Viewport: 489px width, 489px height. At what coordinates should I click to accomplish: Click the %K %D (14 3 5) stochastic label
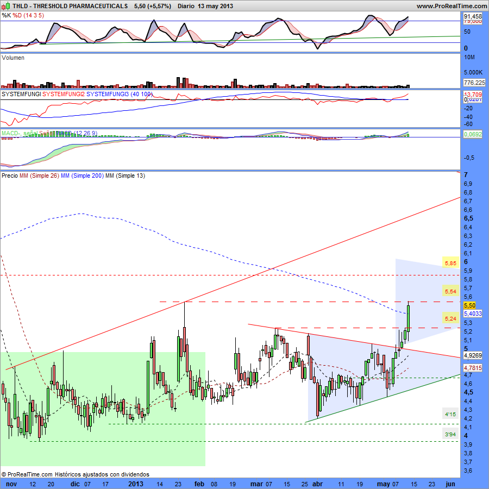tap(23, 15)
